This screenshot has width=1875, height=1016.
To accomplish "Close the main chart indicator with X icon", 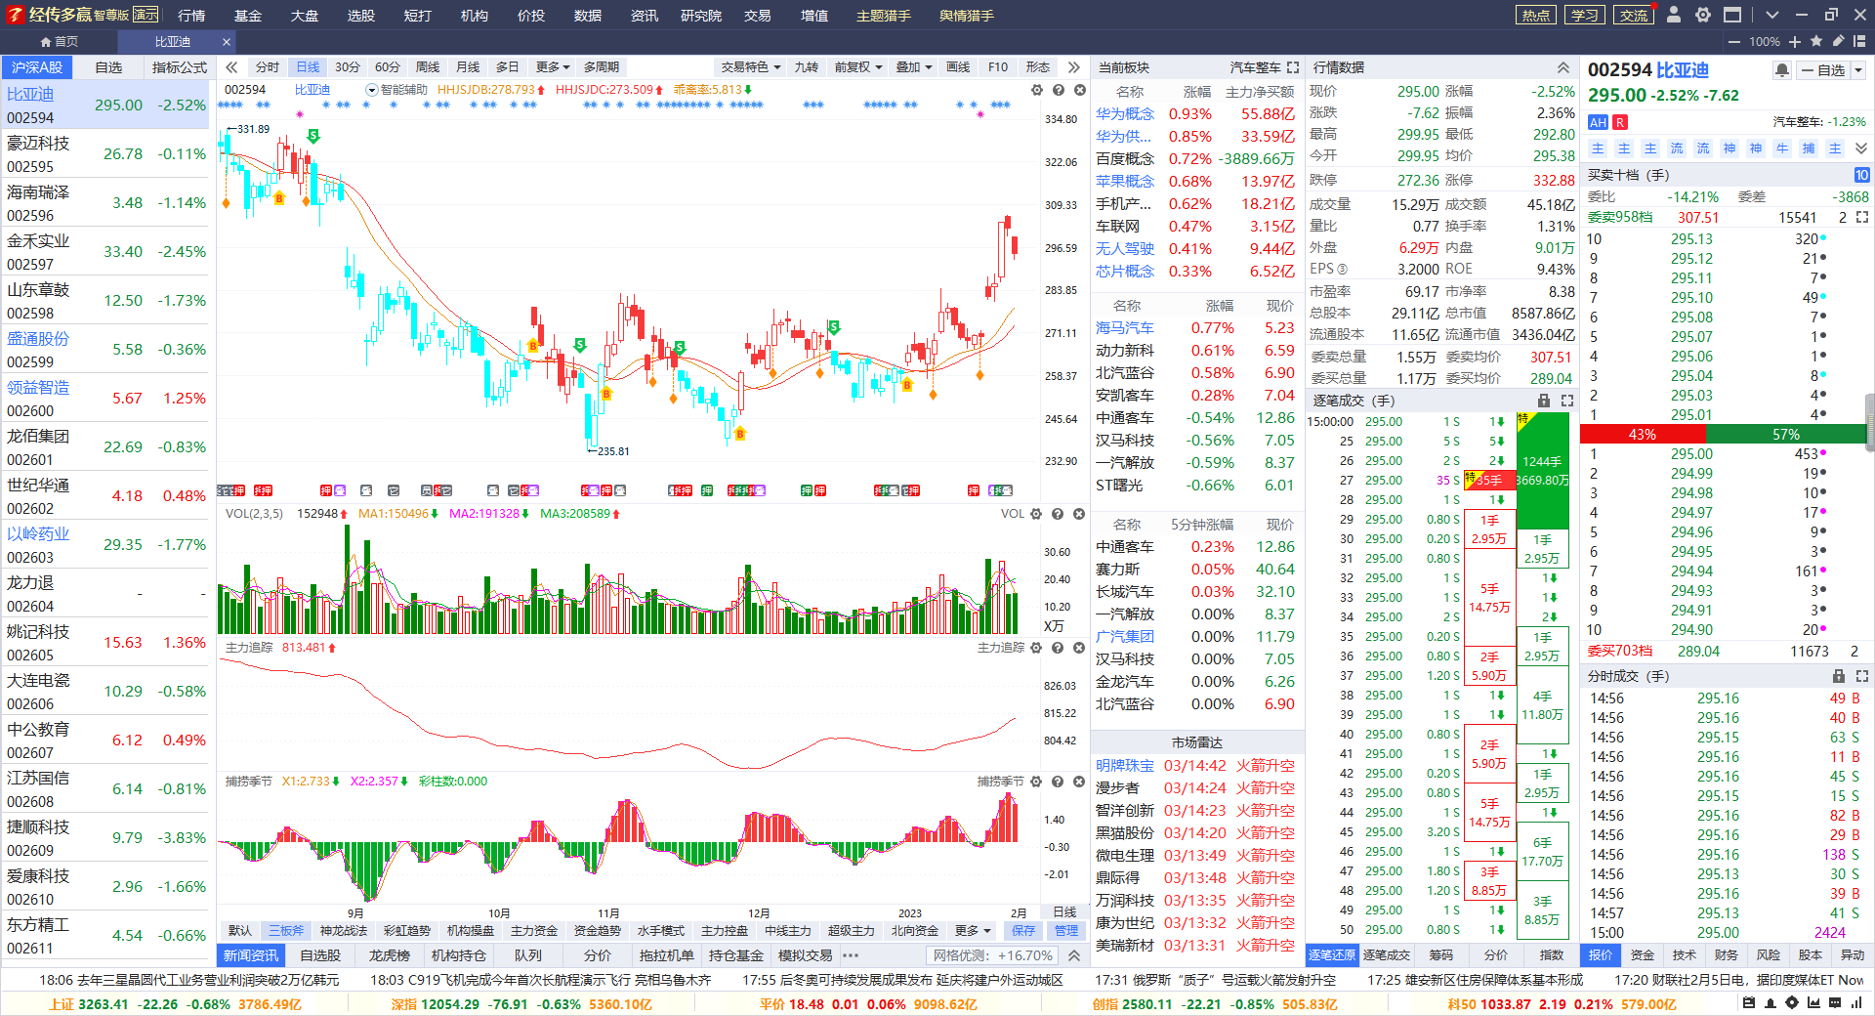I will click(1080, 90).
